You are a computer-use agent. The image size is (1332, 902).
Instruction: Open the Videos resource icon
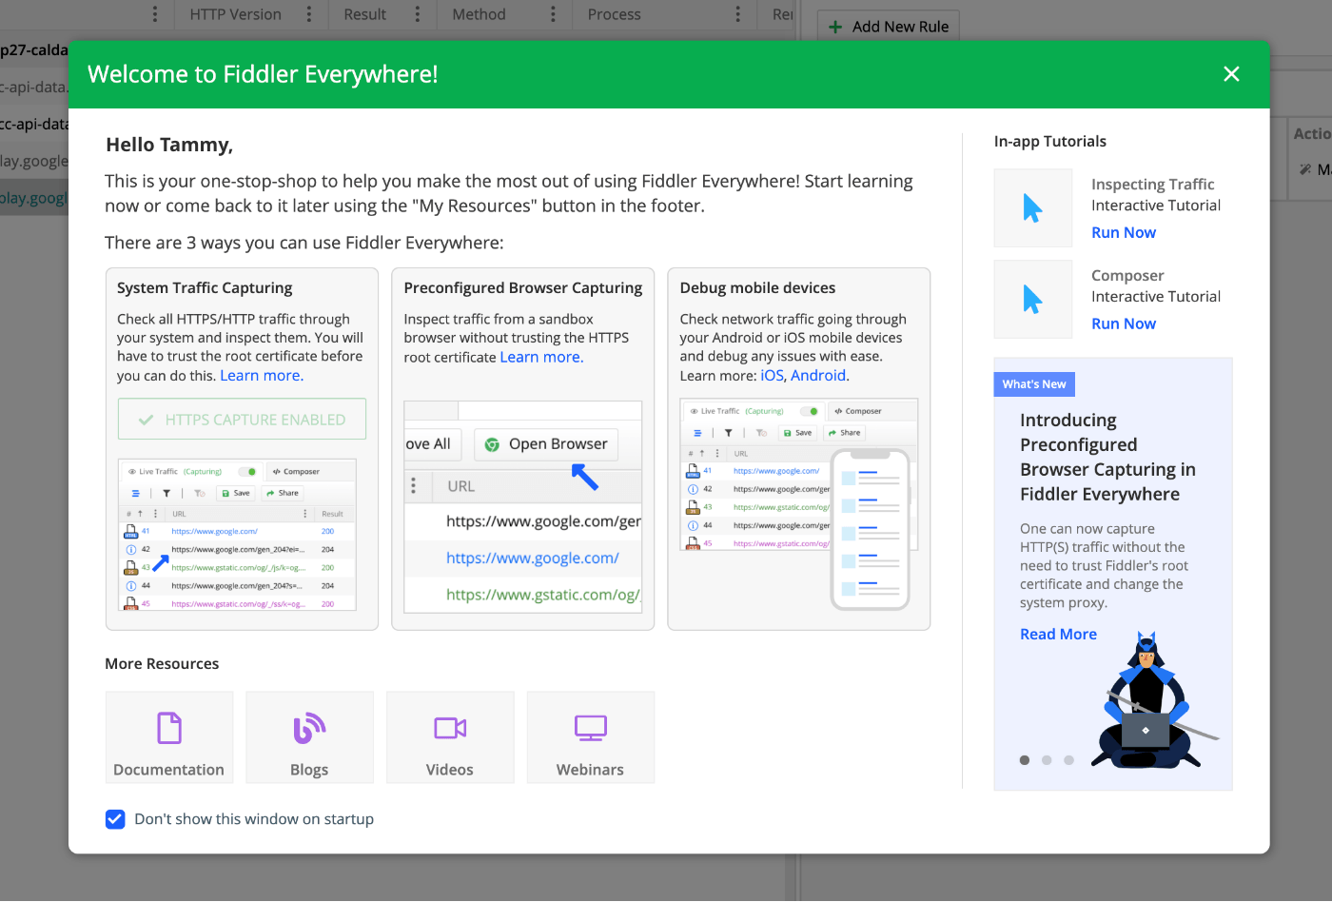click(x=450, y=729)
